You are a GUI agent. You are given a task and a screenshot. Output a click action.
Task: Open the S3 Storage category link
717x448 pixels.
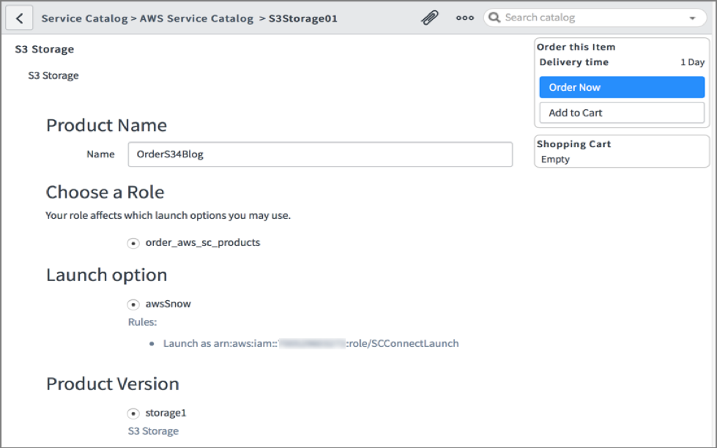point(52,75)
